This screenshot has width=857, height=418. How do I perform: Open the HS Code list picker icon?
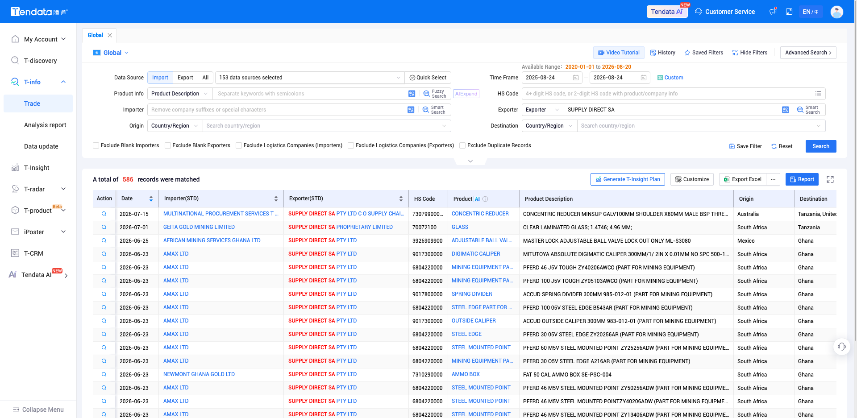818,93
